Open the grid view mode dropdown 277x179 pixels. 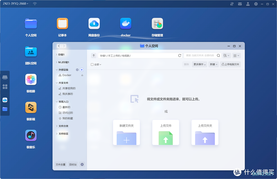(x=236, y=56)
